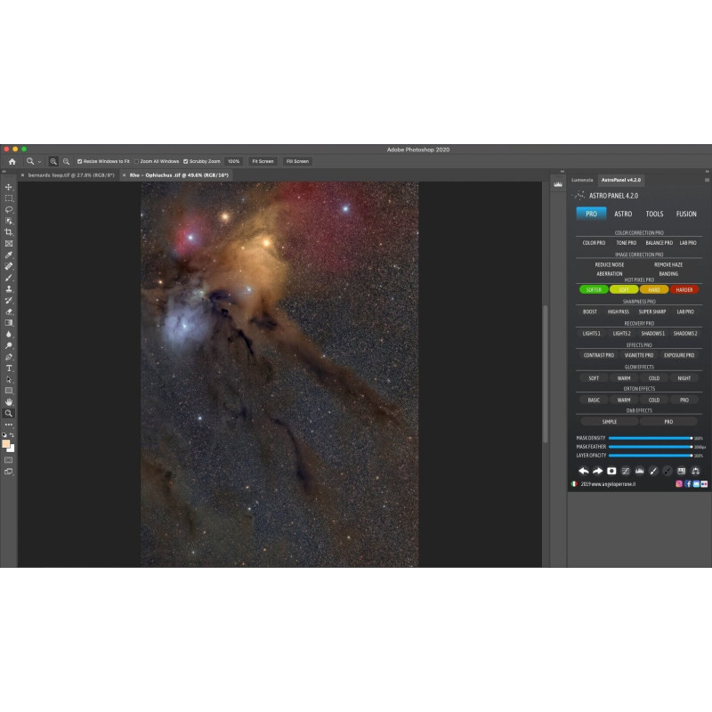Screen dimensions: 712x712
Task: Choose the Horizontal Type tool
Action: (x=9, y=368)
